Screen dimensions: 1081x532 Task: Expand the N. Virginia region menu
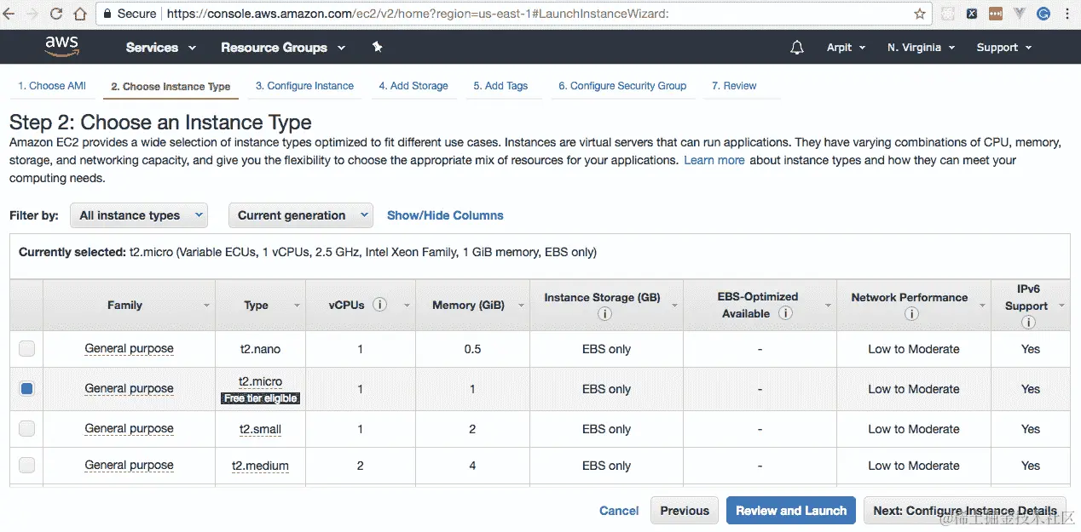pyautogui.click(x=921, y=48)
